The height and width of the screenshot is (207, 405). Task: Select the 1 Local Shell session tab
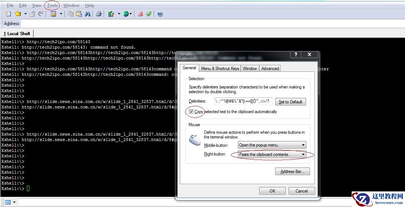click(x=17, y=34)
